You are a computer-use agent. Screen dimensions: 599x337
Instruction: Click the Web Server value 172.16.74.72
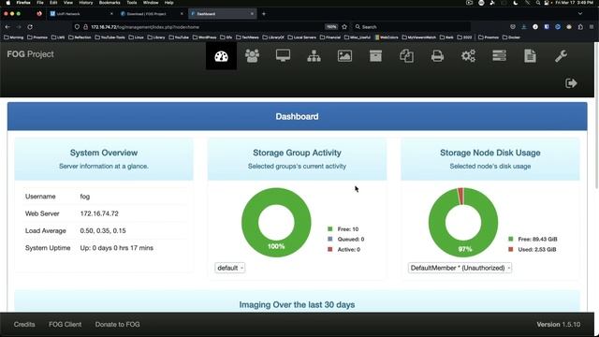99,213
